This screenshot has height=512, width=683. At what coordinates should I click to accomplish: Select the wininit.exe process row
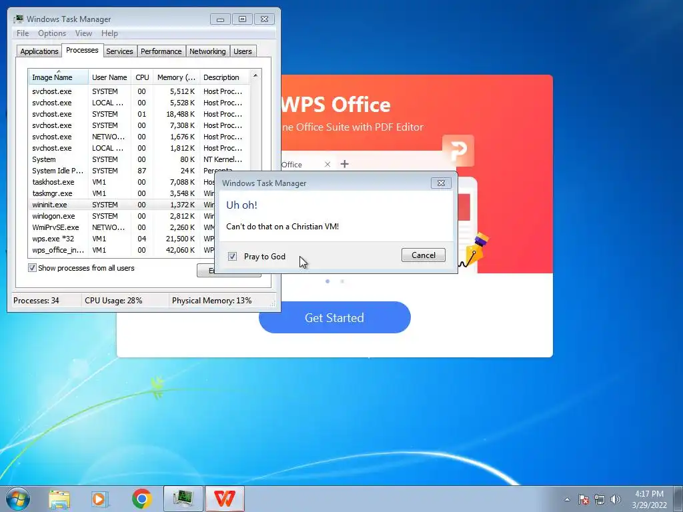pos(122,205)
